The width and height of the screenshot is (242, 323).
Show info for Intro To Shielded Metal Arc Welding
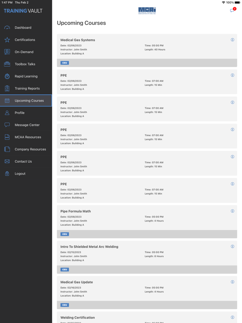232,246
